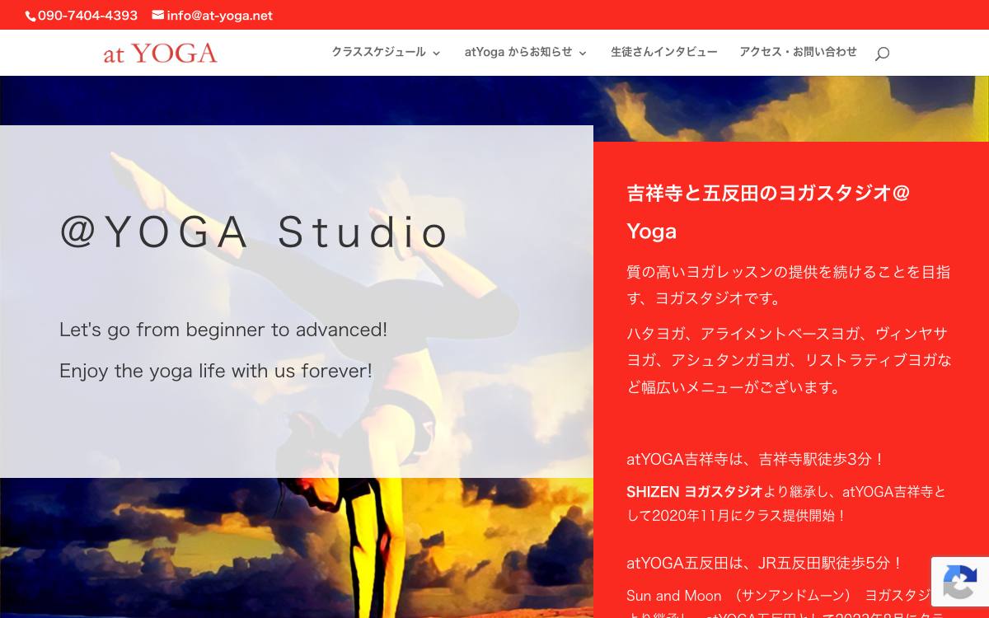Click atYOGA吉祥寺は、吉祥寺駅徒歩3分 text

tap(756, 459)
